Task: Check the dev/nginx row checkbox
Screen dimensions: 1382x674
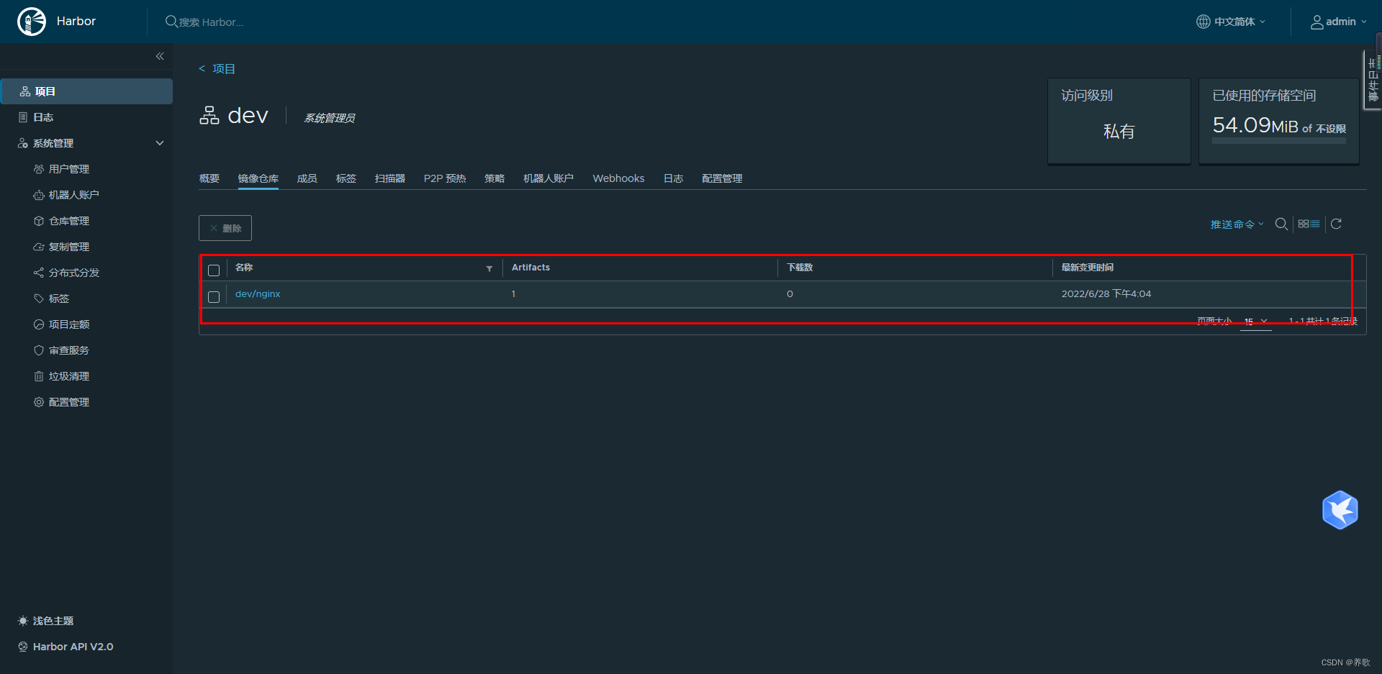Action: [x=214, y=297]
